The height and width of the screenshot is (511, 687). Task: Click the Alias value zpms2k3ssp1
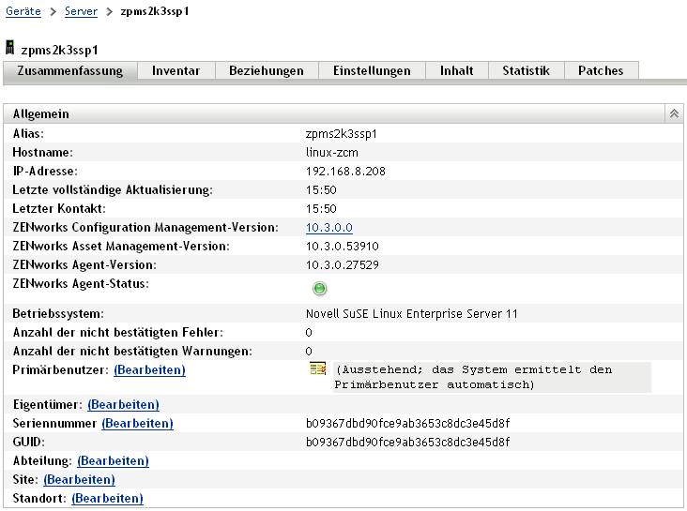pos(342,134)
